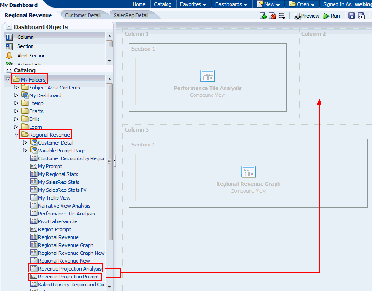The width and height of the screenshot is (372, 291).
Task: Click the Customer Discounts by Region analysis icon
Action: coord(34,158)
